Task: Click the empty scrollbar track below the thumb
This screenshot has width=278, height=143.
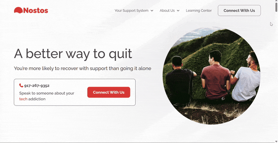Action: click(x=276, y=76)
